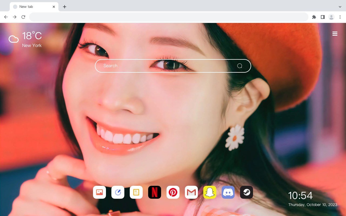Click the Thursday, October 10, 2023 date

(x=313, y=205)
